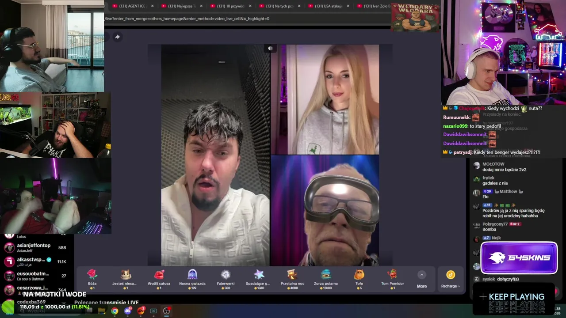Send the Nocna gwiazda gift

pos(192,280)
